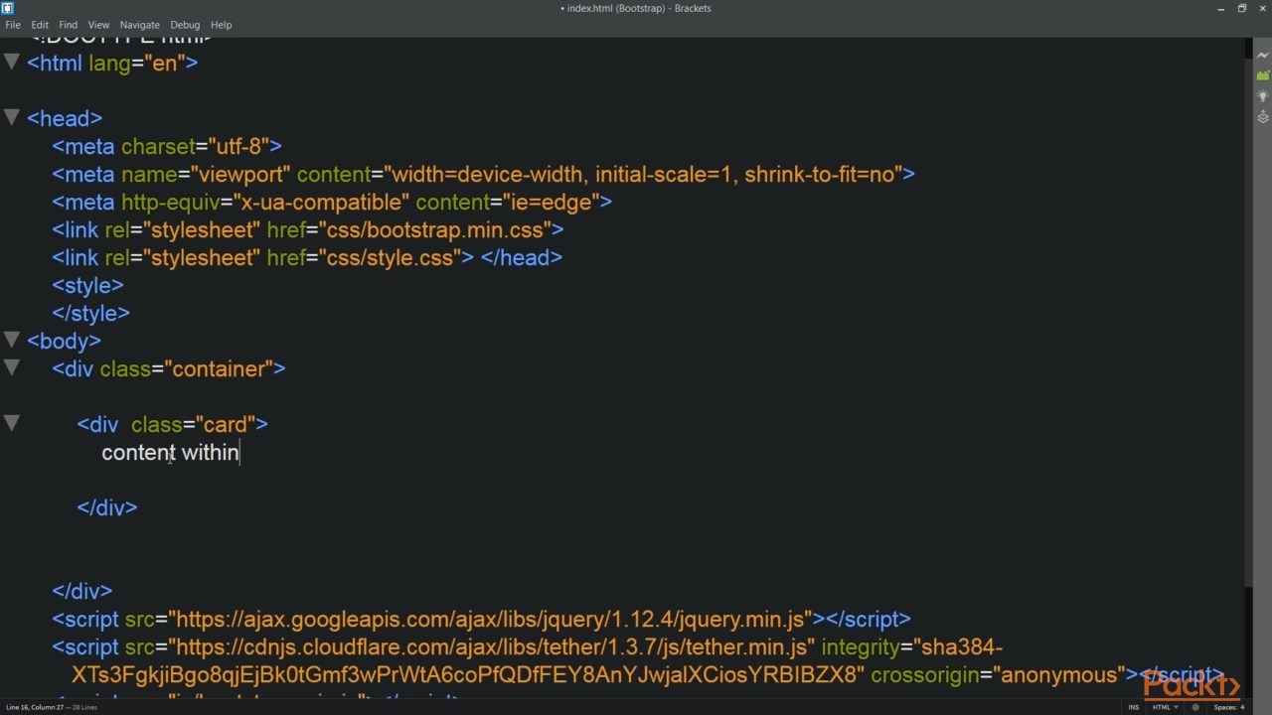This screenshot has width=1272, height=715.
Task: Click the viewport meta content value
Action: pos(644,174)
